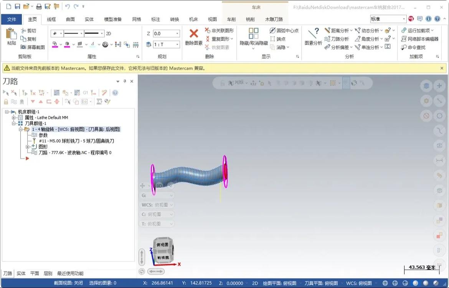Switch to the 转换 ribbon tab
The image size is (449, 288).
coord(175,18)
